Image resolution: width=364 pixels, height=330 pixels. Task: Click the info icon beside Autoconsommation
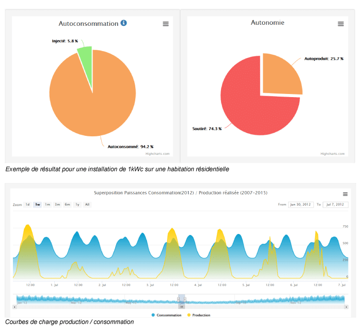click(x=123, y=23)
